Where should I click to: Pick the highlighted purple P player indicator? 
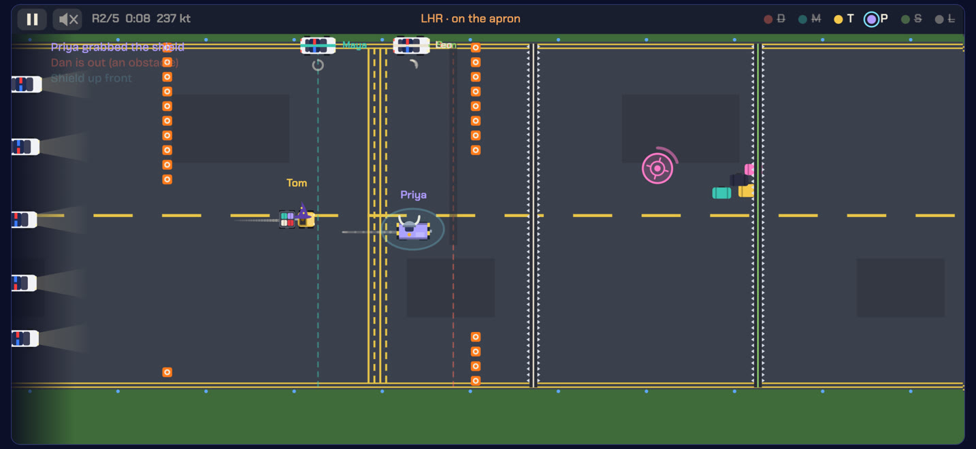coord(876,19)
